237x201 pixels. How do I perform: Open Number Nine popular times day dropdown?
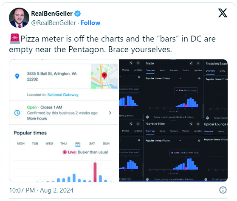tap(180, 140)
